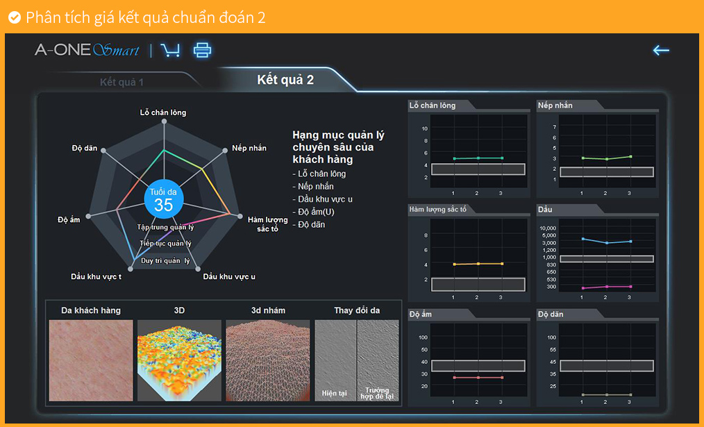Click the Tiếp tục quản lý zone label
Screen dimensions: 704x427
[165, 244]
